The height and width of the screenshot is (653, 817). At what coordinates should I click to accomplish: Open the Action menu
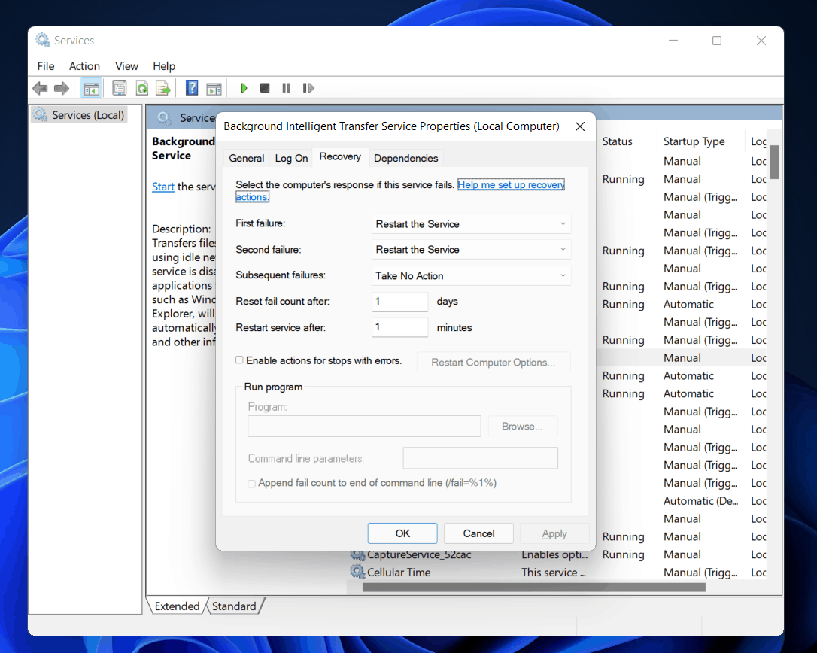coord(84,66)
